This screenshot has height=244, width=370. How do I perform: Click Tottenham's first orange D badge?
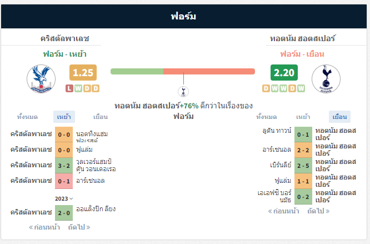(x=266, y=88)
